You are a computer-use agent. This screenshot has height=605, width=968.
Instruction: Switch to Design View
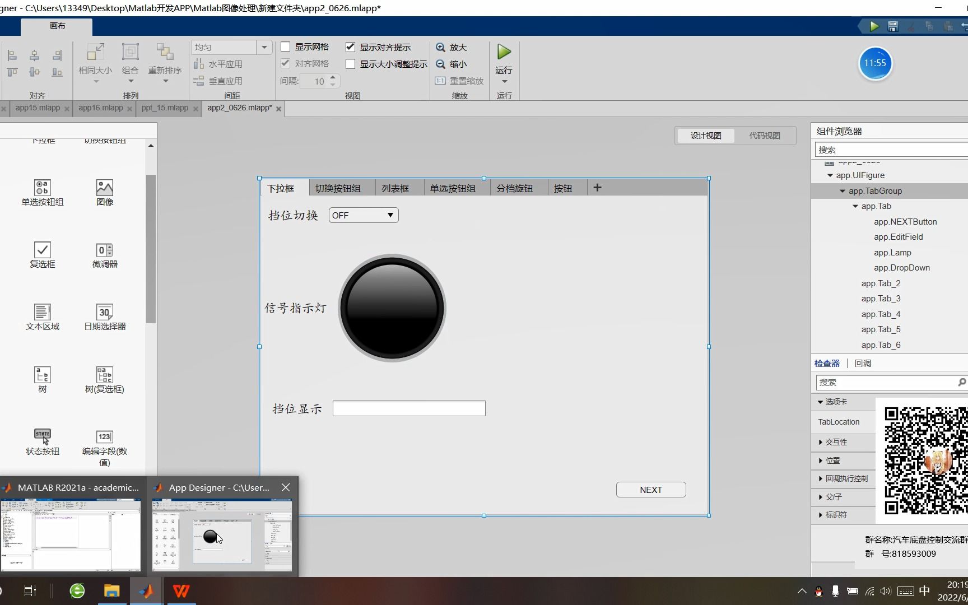(x=706, y=136)
